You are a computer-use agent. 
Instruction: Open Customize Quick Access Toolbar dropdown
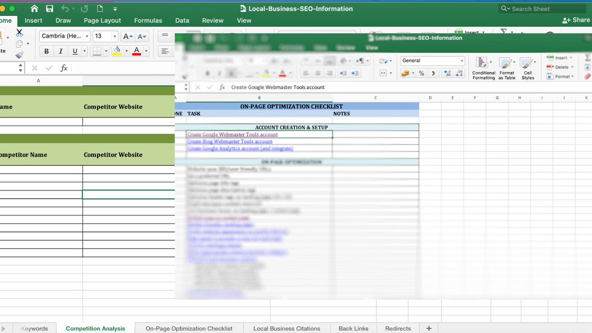coord(115,9)
